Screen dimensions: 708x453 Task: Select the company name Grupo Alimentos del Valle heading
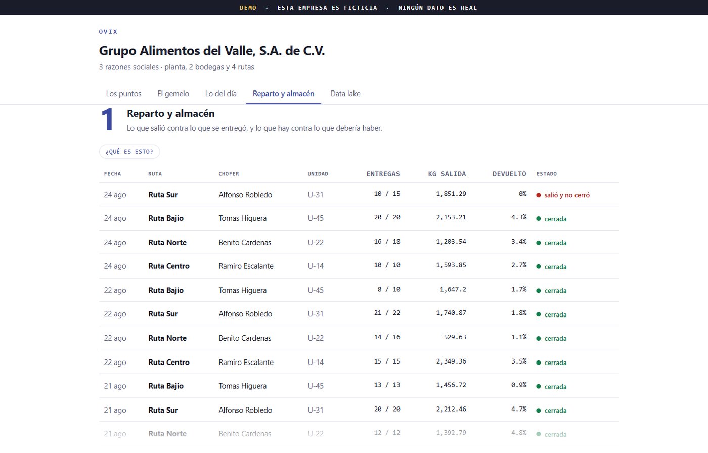(x=212, y=51)
